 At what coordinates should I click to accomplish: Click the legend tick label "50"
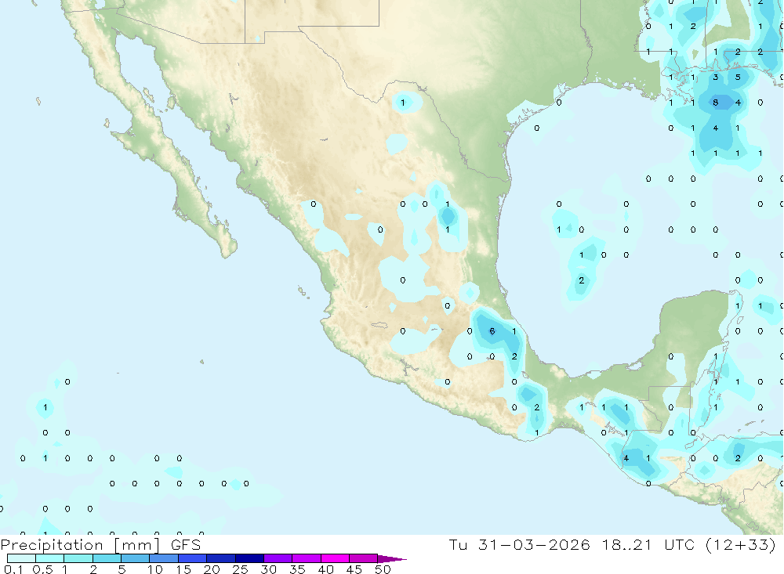(x=383, y=569)
